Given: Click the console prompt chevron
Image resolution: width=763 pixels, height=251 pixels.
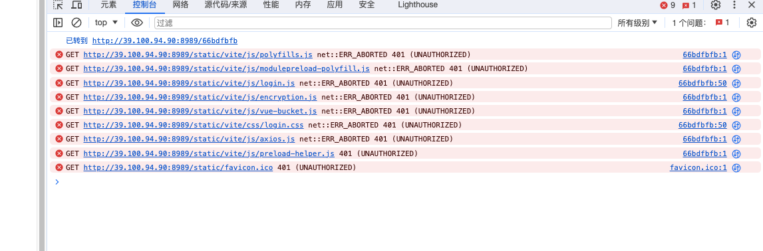Looking at the screenshot, I should [x=57, y=182].
